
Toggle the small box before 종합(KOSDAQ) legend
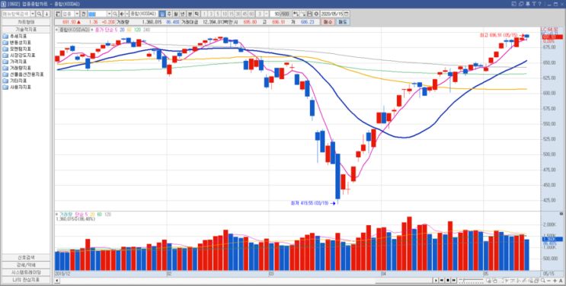pos(56,30)
